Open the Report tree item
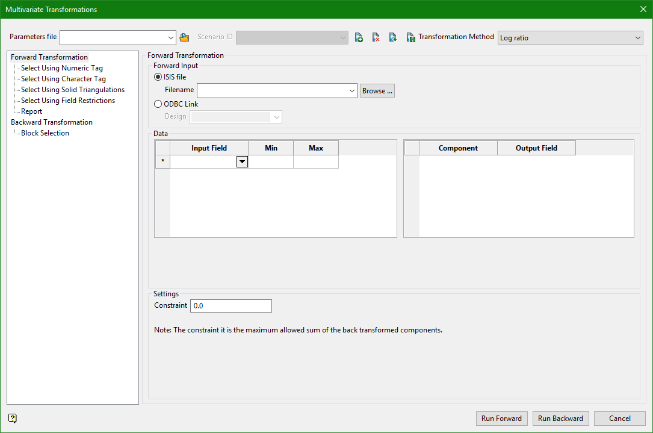Viewport: 653px width, 433px height. [x=31, y=111]
